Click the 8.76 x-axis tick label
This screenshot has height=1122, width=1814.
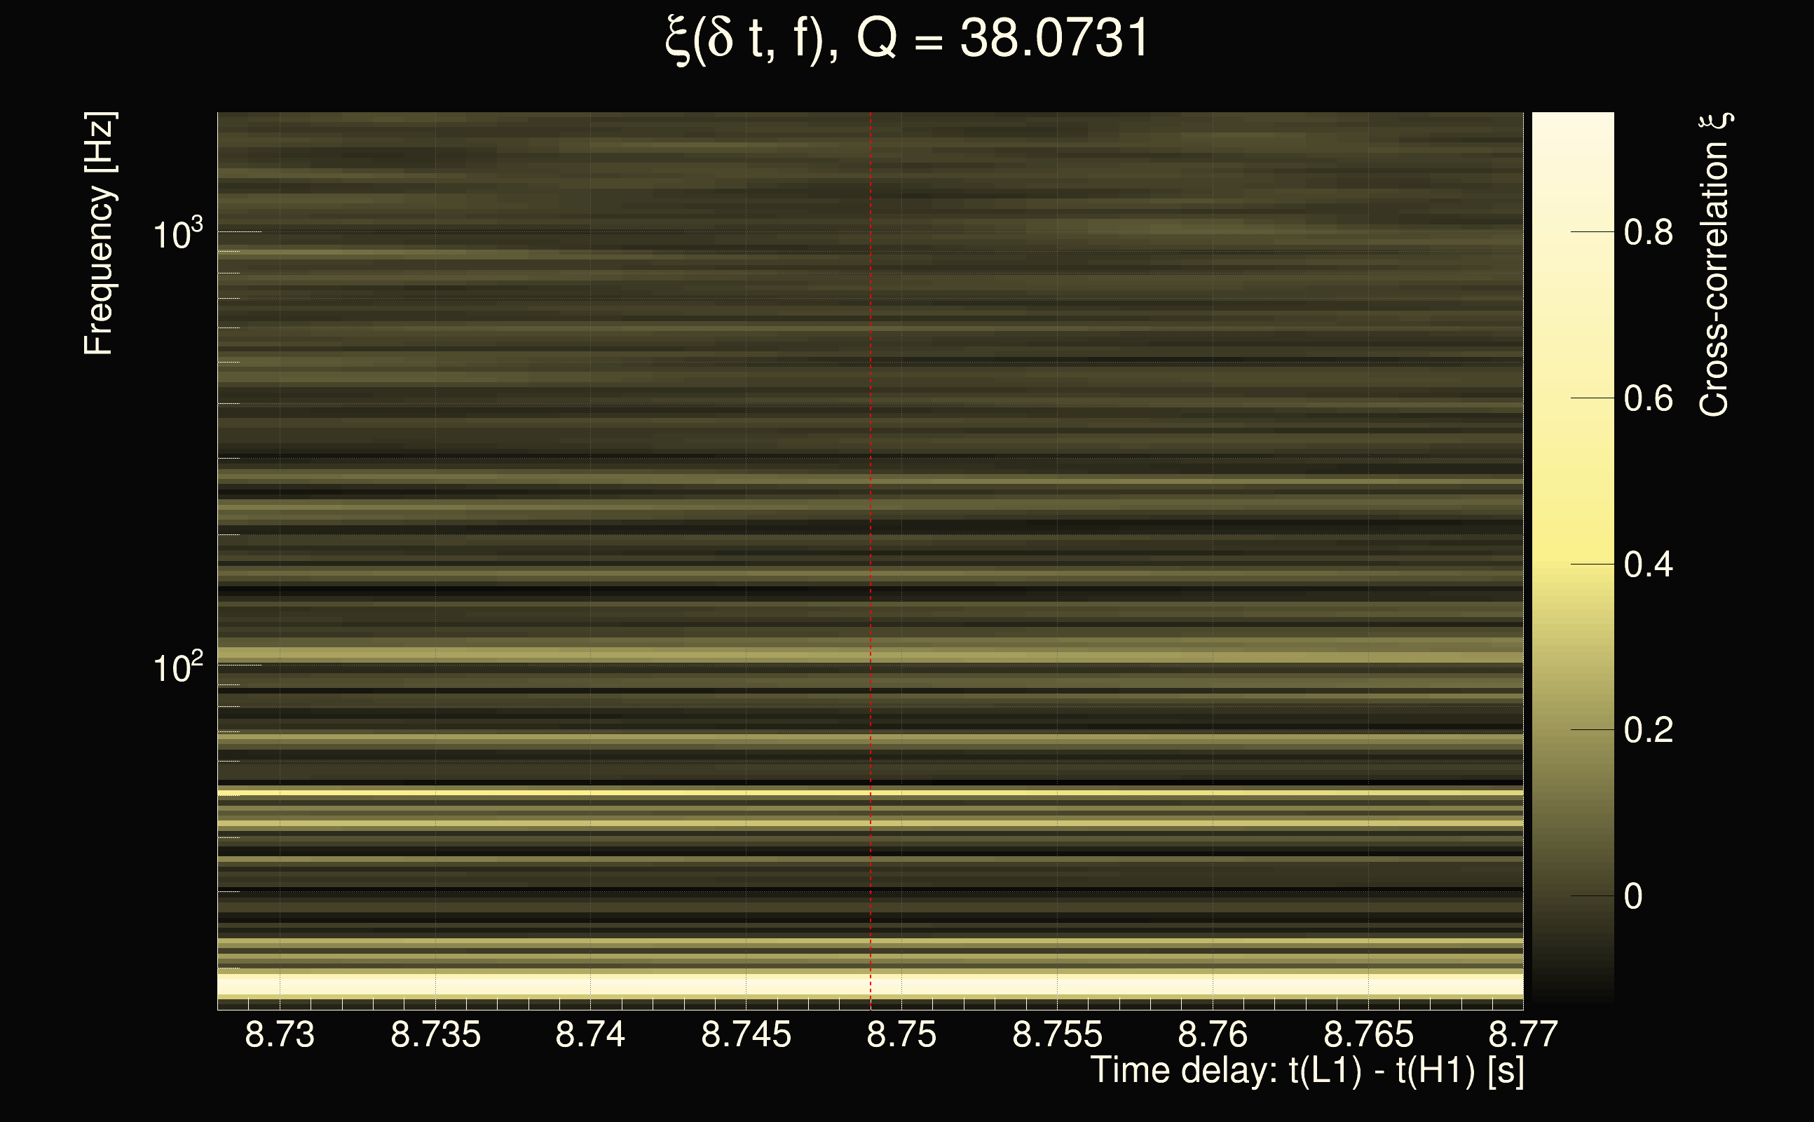click(1213, 1034)
